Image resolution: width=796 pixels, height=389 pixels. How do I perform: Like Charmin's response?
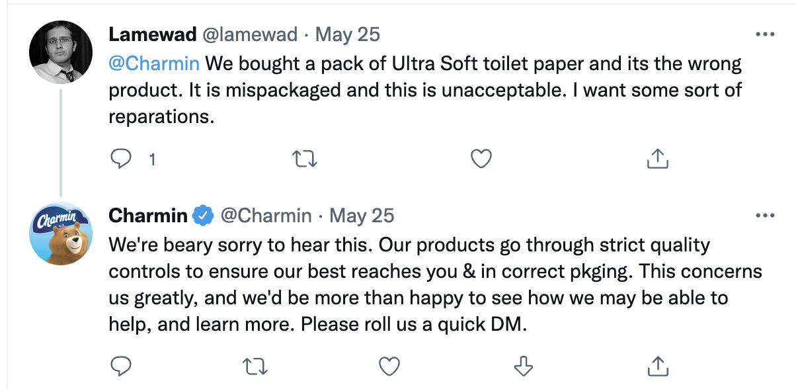(x=389, y=365)
